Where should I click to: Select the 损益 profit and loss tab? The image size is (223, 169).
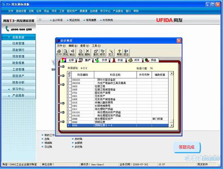[x=151, y=60]
